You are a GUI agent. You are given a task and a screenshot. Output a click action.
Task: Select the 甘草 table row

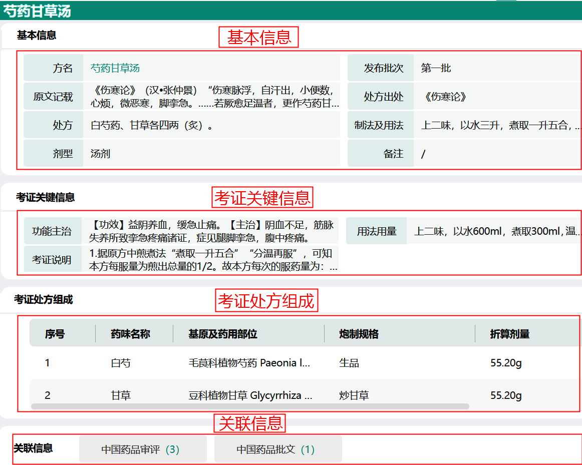pos(121,395)
